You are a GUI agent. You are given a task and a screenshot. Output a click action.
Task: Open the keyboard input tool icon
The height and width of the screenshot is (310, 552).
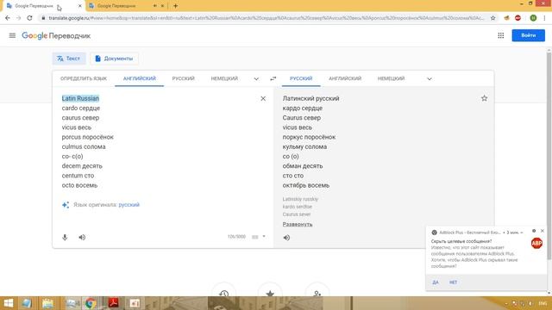point(255,237)
